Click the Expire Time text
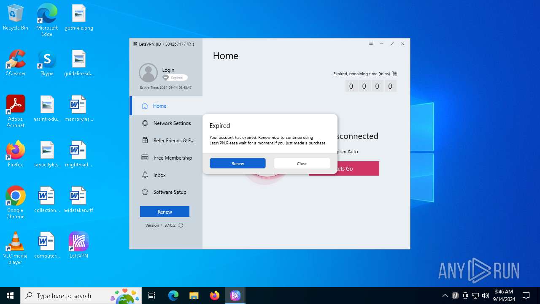The height and width of the screenshot is (304, 540). (x=166, y=87)
